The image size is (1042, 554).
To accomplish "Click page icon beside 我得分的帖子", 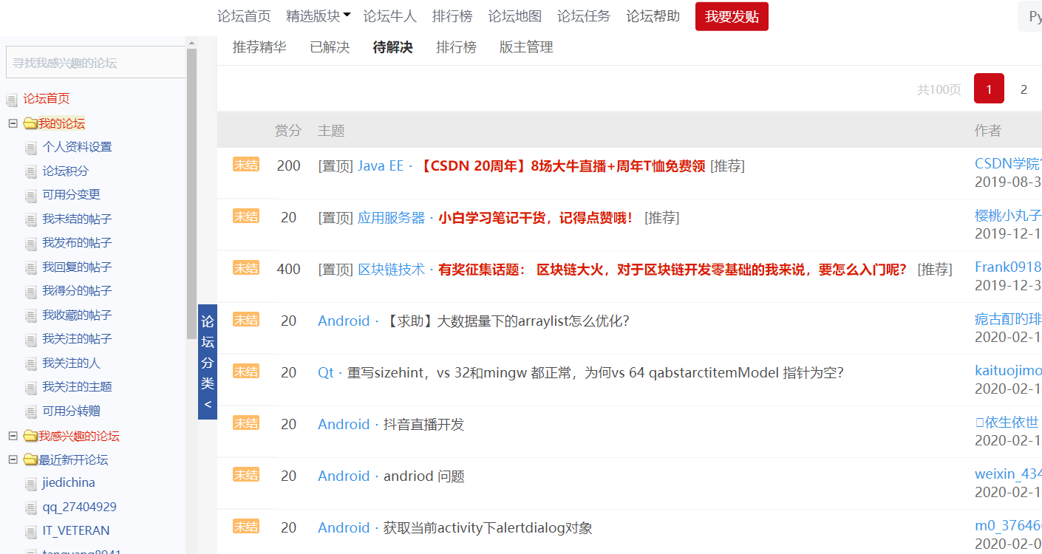I will pyautogui.click(x=30, y=292).
